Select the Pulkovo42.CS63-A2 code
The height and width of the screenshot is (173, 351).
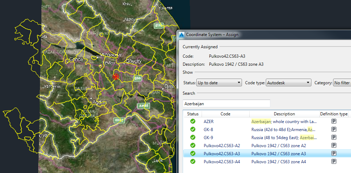[x=222, y=145]
